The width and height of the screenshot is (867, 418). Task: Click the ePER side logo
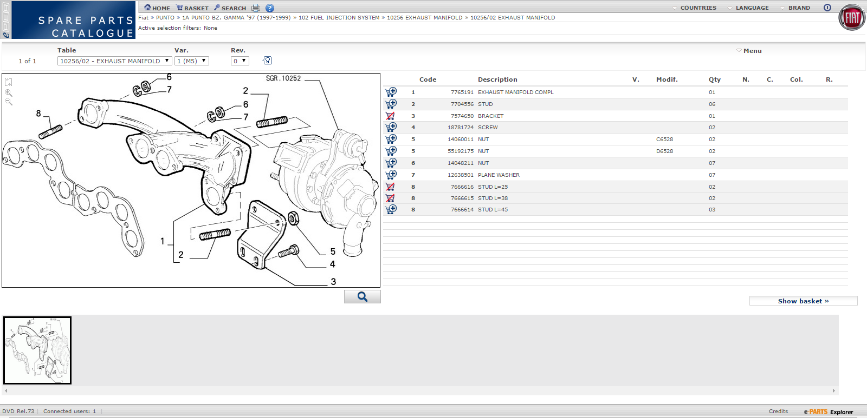click(6, 20)
